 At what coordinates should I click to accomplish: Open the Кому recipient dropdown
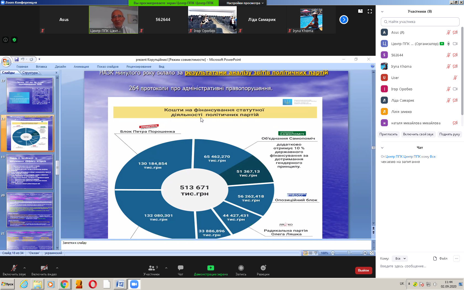400,259
